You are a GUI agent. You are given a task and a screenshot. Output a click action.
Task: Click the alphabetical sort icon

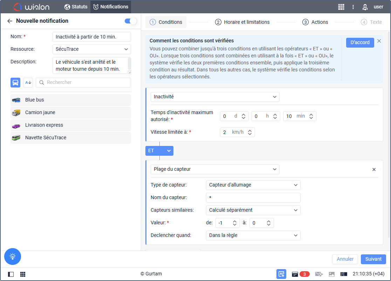click(x=28, y=83)
